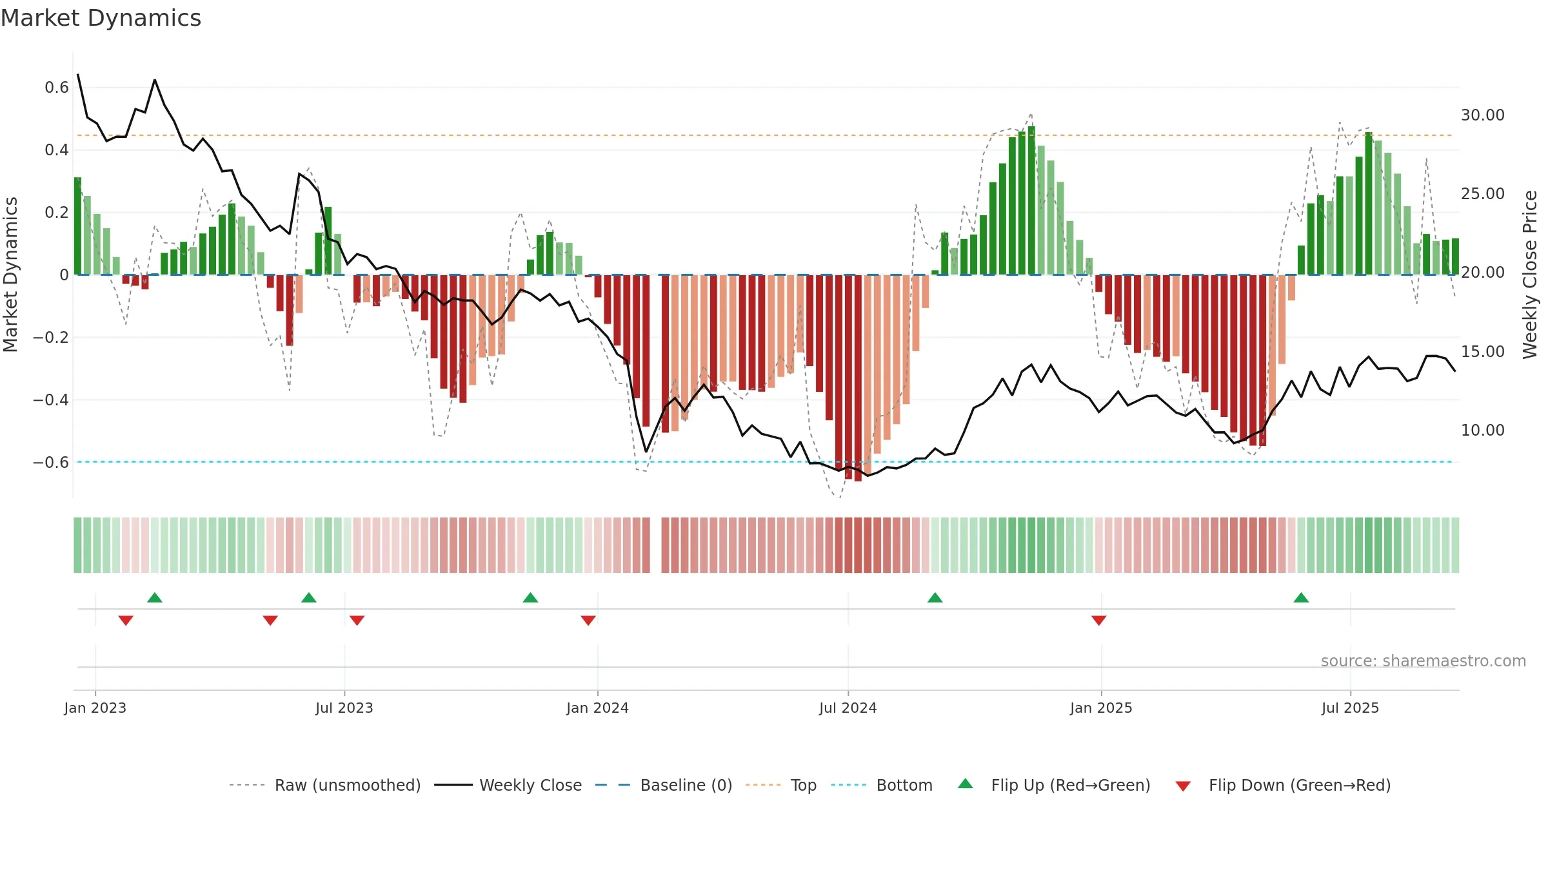Viewport: 1548px width, 870px height.
Task: Click the −0.6 left axis tick label
Action: click(51, 463)
